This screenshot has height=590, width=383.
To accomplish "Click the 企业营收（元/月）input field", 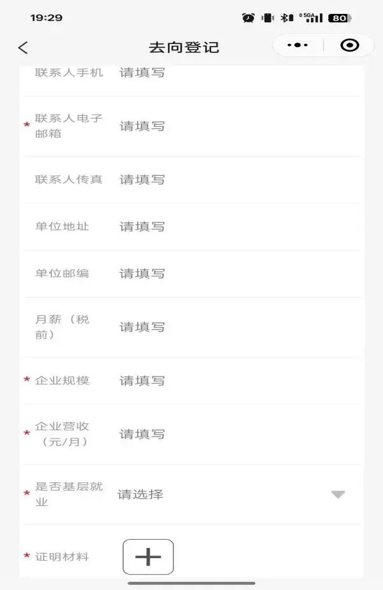I will pyautogui.click(x=237, y=435).
